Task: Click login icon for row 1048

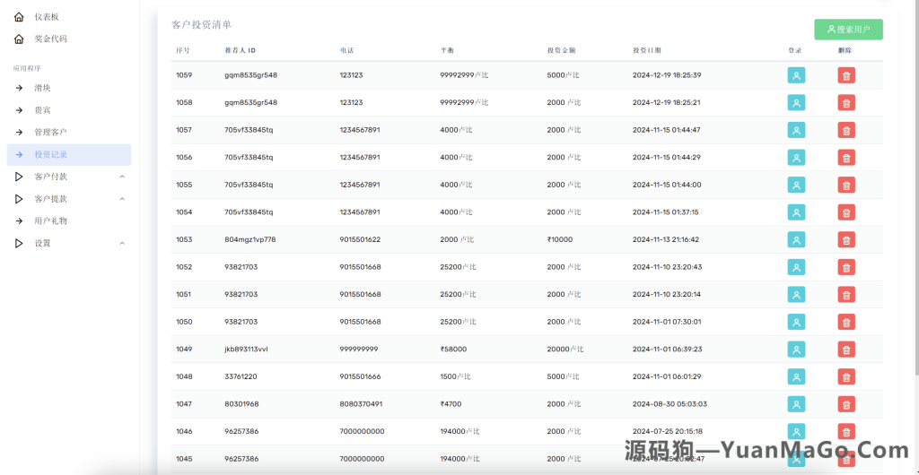Action: (x=796, y=376)
